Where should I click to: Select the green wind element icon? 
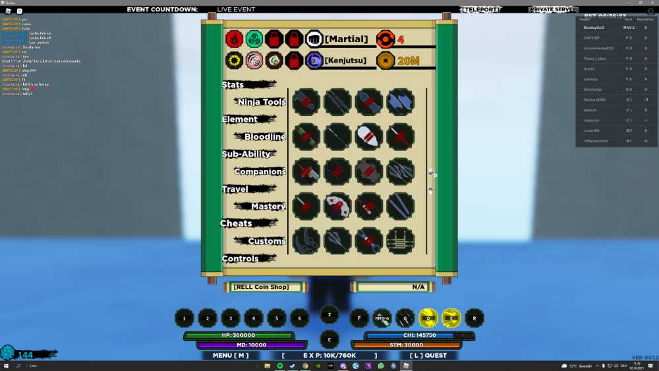(254, 39)
